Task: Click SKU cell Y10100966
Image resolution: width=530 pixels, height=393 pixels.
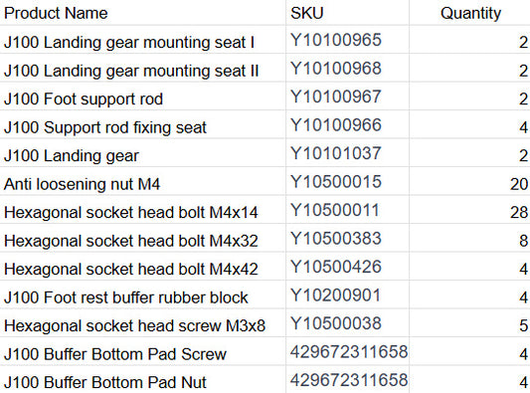Action: click(x=347, y=124)
